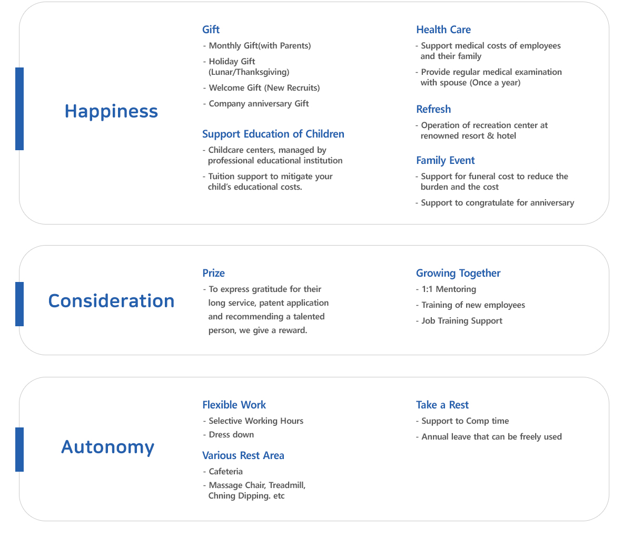
Task: Click the Happiness section title
Action: tap(111, 111)
